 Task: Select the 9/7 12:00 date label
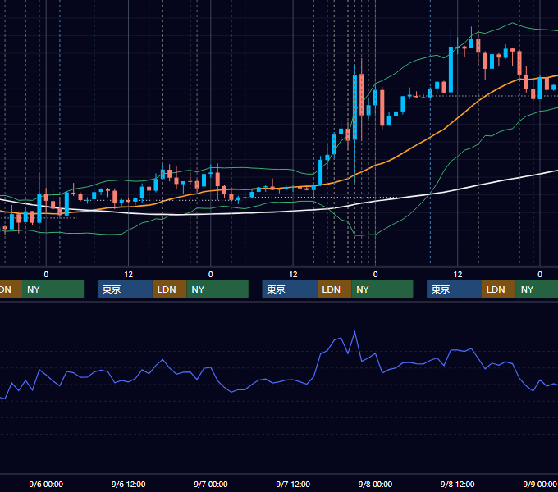293,484
